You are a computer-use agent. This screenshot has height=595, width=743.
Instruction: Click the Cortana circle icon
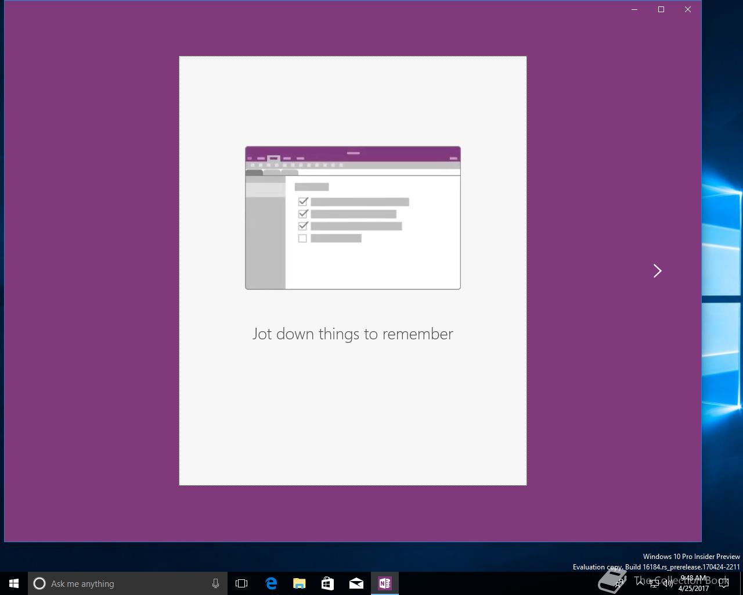click(x=39, y=583)
